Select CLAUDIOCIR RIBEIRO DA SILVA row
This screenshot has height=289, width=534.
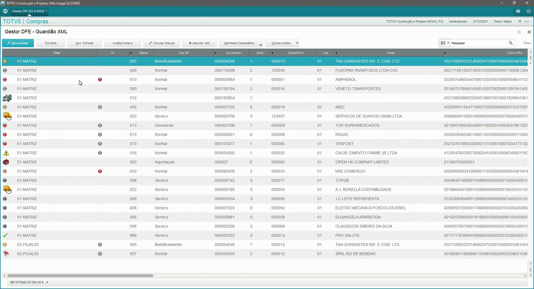265,226
